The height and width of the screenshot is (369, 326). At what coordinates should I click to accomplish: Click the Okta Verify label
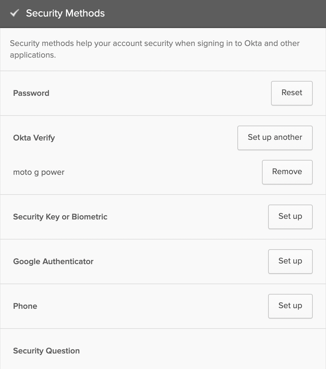34,138
